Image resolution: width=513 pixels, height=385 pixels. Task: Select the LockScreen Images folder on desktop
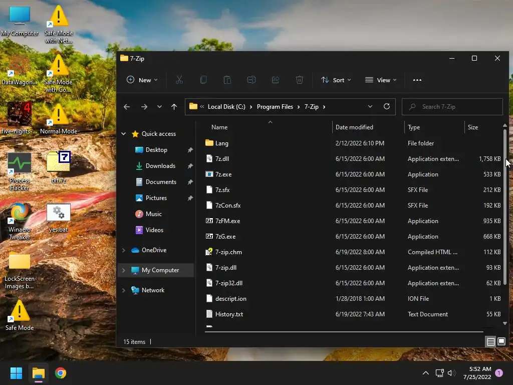tap(20, 270)
